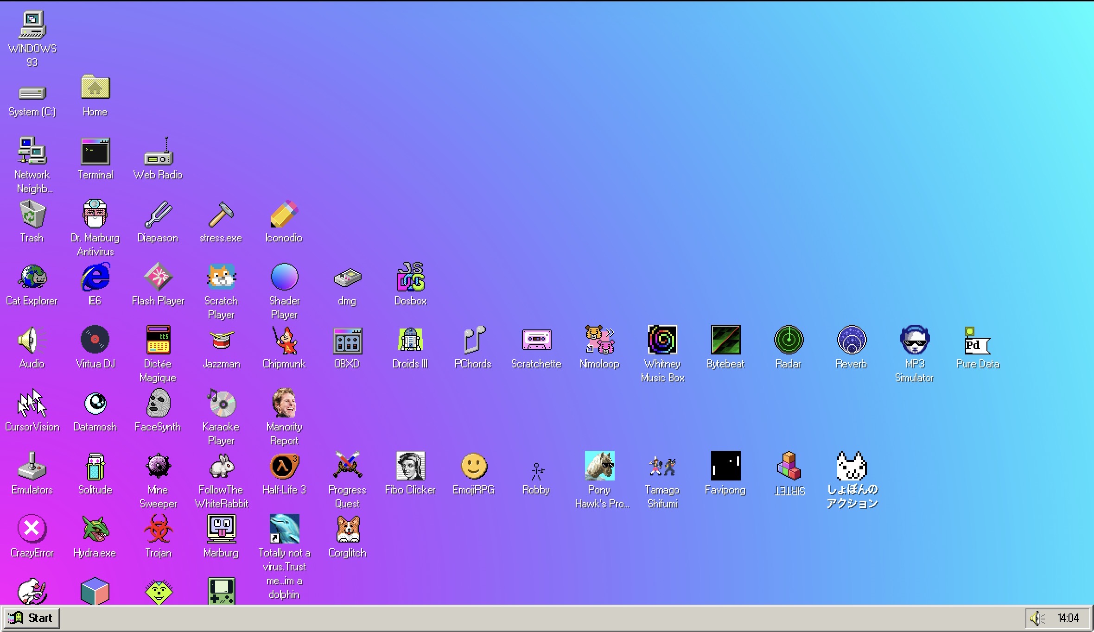Open the Trash bin icon

coord(32,214)
